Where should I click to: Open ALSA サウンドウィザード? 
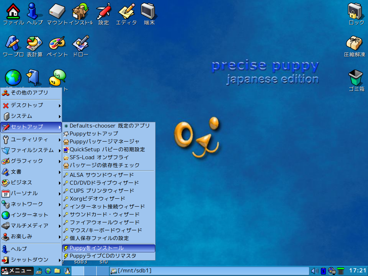point(109,175)
